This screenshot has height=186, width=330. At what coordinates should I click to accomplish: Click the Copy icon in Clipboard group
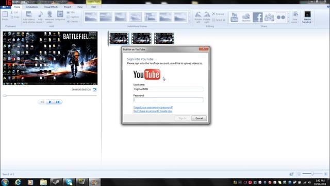tap(12, 17)
